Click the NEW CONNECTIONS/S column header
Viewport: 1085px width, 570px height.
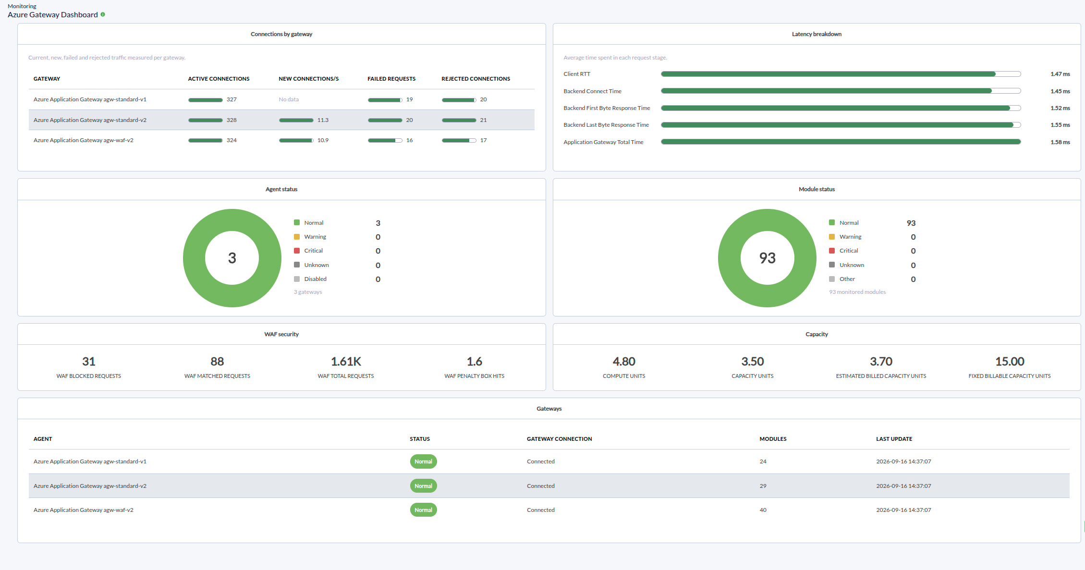click(x=308, y=79)
